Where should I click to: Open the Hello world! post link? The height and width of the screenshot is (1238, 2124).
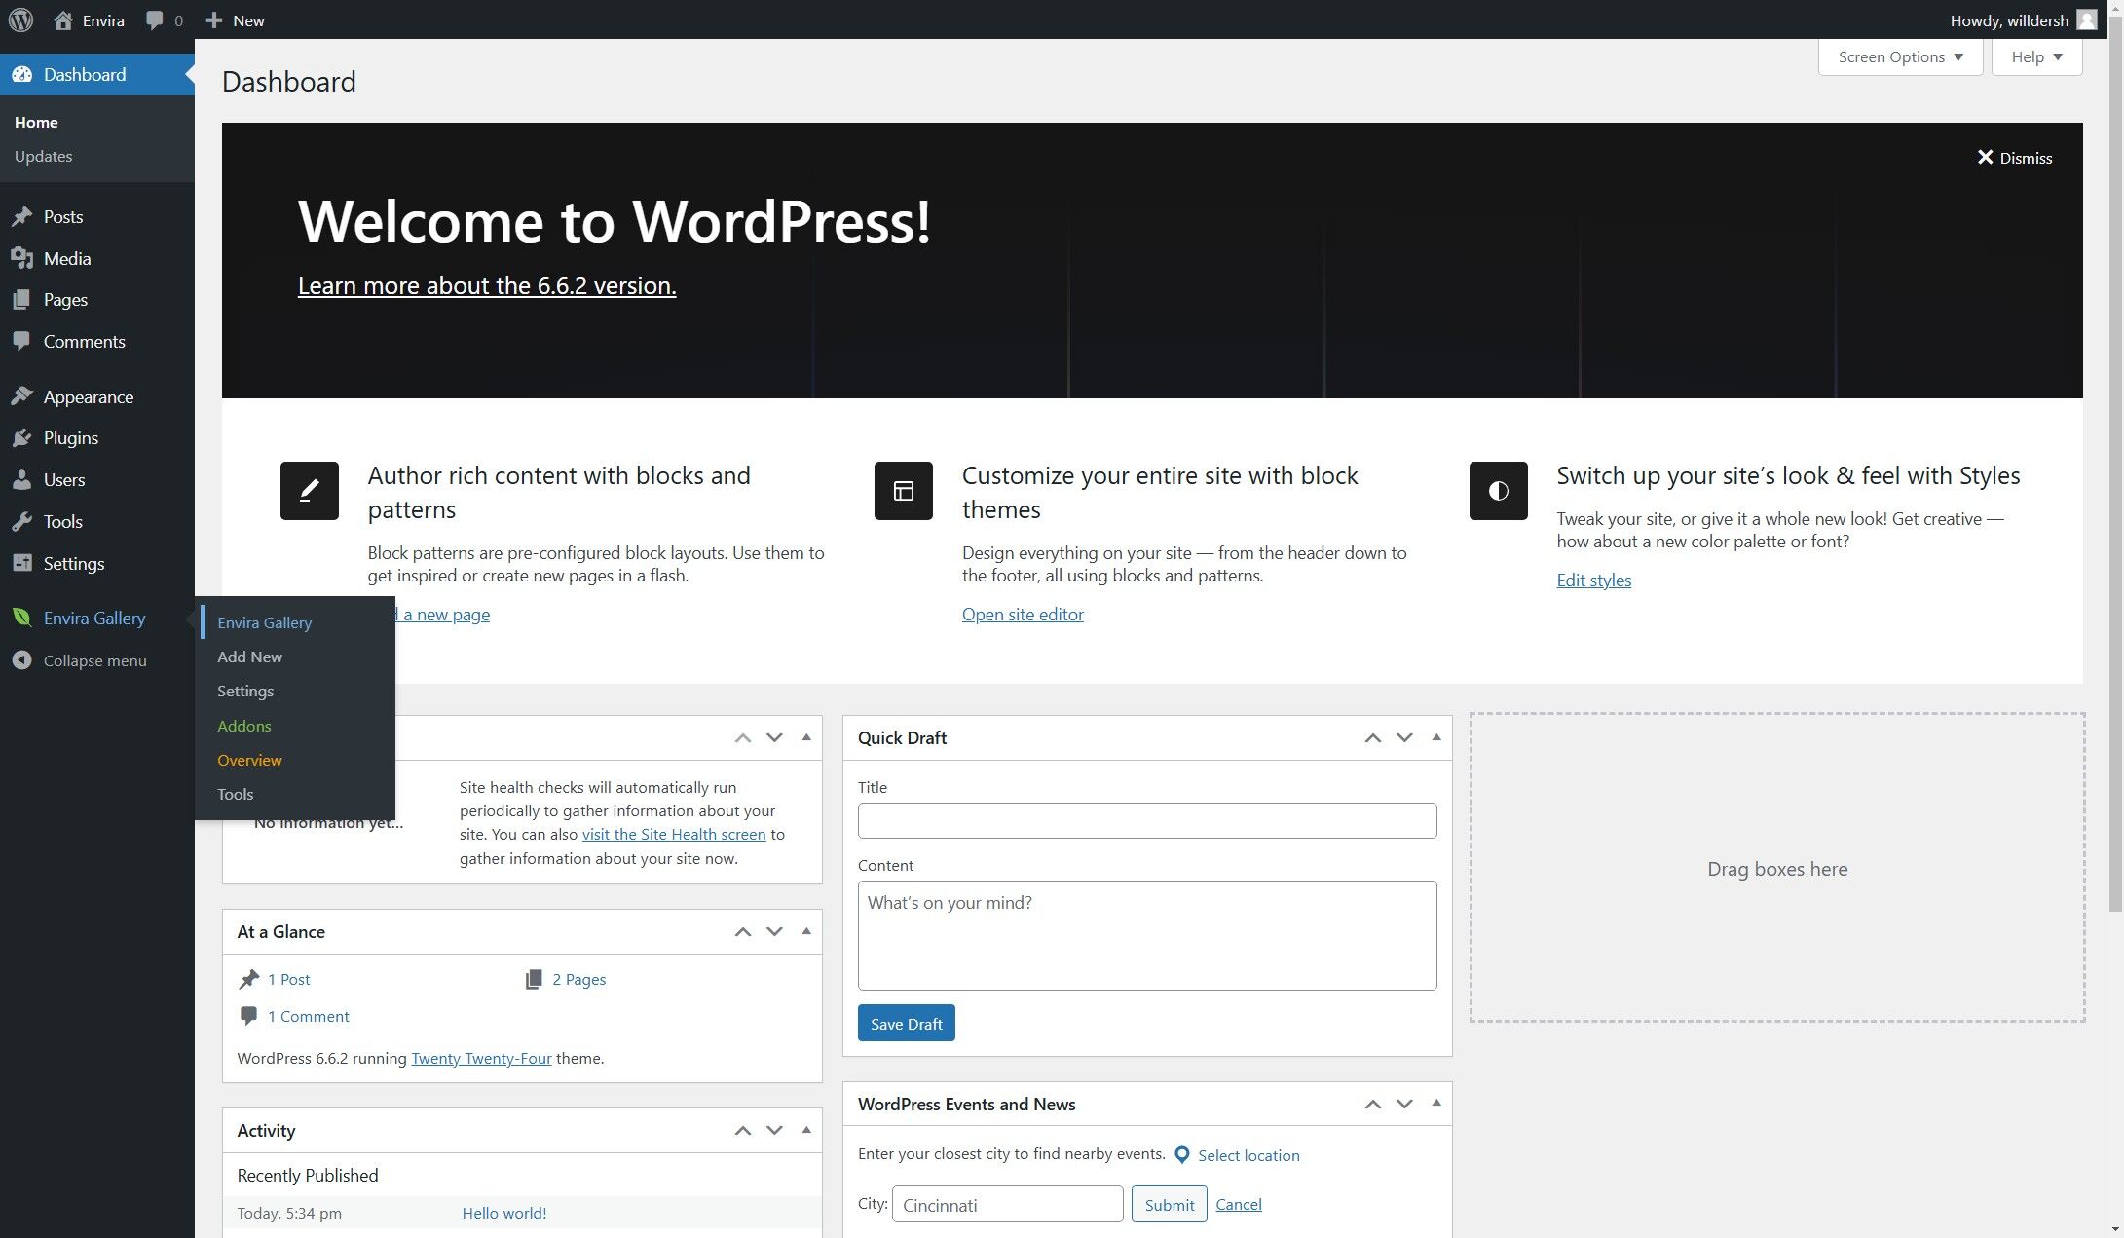pyautogui.click(x=503, y=1213)
